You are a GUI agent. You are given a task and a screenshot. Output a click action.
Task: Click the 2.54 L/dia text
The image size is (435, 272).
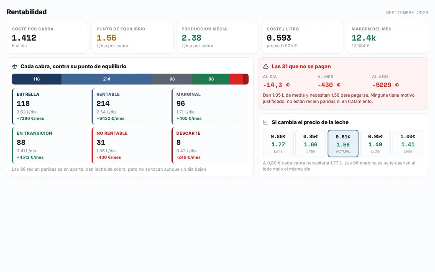coord(107,112)
